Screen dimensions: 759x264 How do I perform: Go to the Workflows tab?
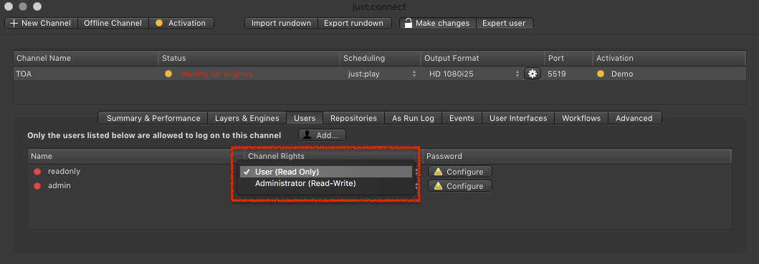click(x=581, y=118)
